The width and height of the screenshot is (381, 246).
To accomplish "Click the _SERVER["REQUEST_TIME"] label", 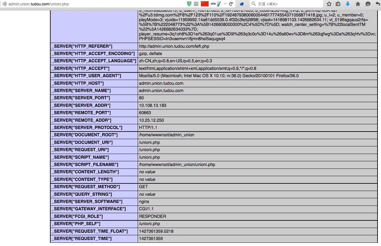I will coord(82,238).
